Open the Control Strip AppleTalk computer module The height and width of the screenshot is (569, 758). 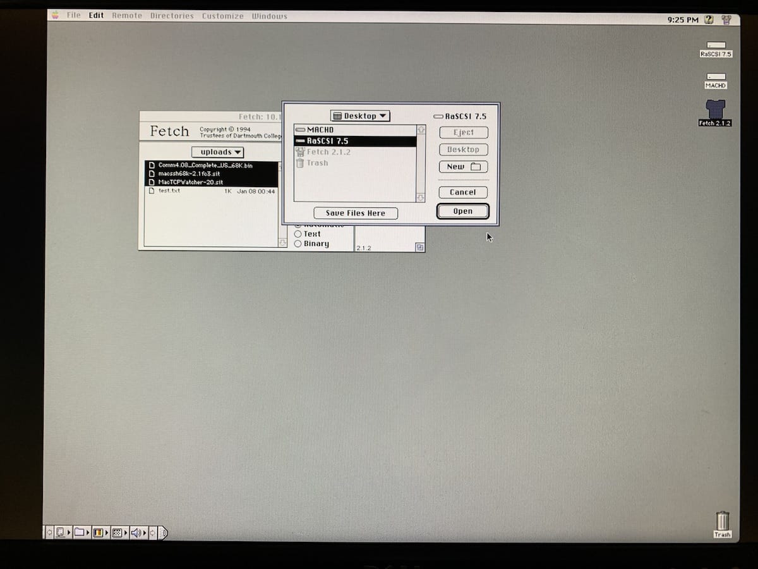click(x=61, y=532)
